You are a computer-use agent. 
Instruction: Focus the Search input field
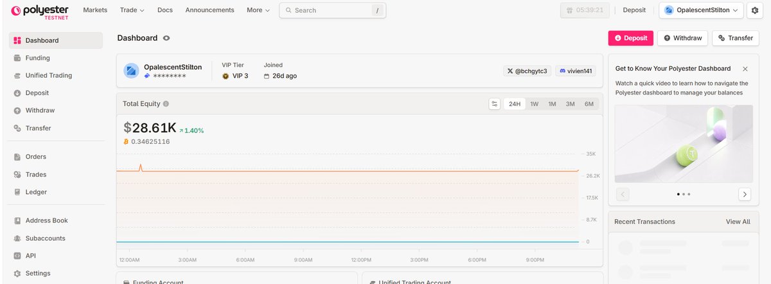point(332,10)
